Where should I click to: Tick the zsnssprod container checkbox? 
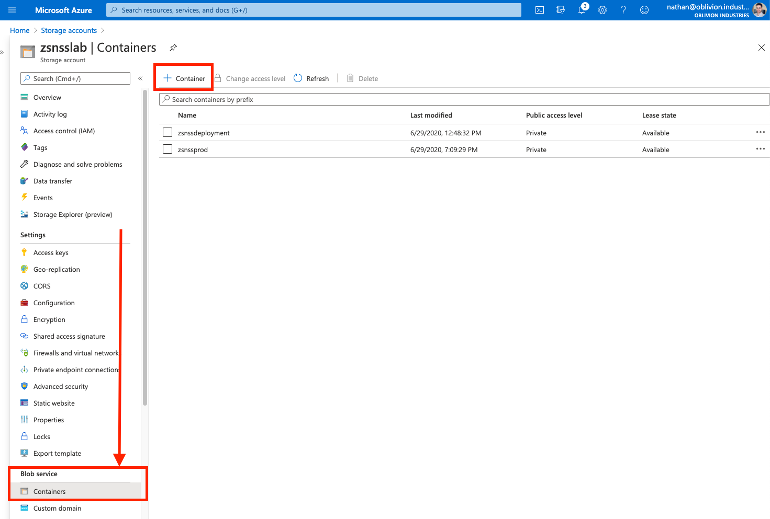[x=168, y=149]
